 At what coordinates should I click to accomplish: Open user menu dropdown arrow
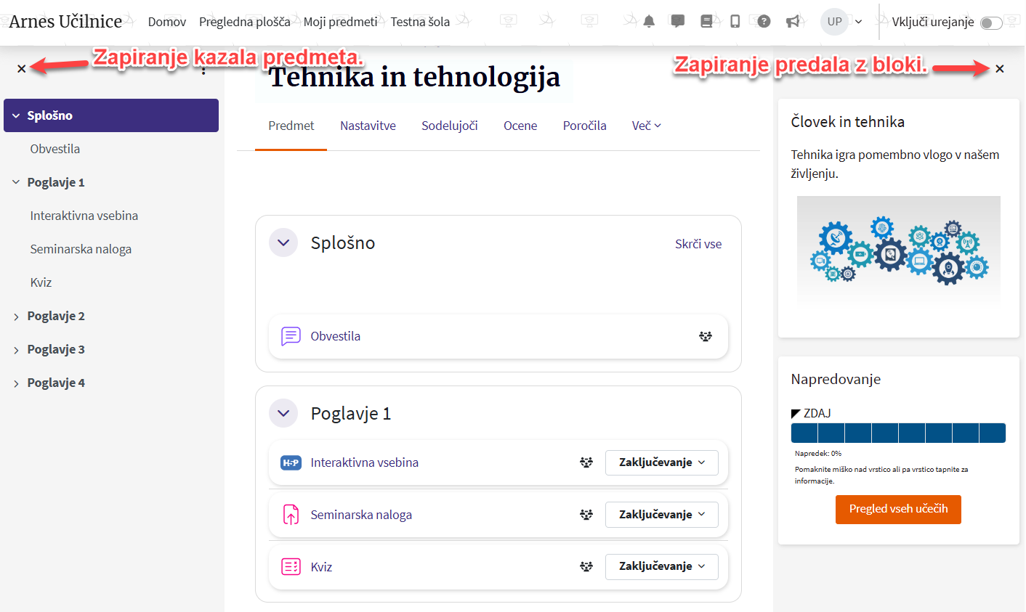point(858,22)
